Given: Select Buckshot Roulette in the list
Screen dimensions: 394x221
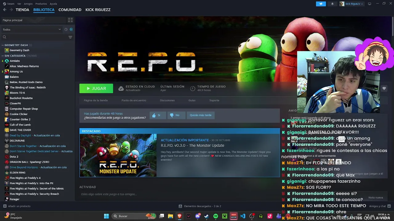Looking at the screenshot, I should pyautogui.click(x=21, y=98).
